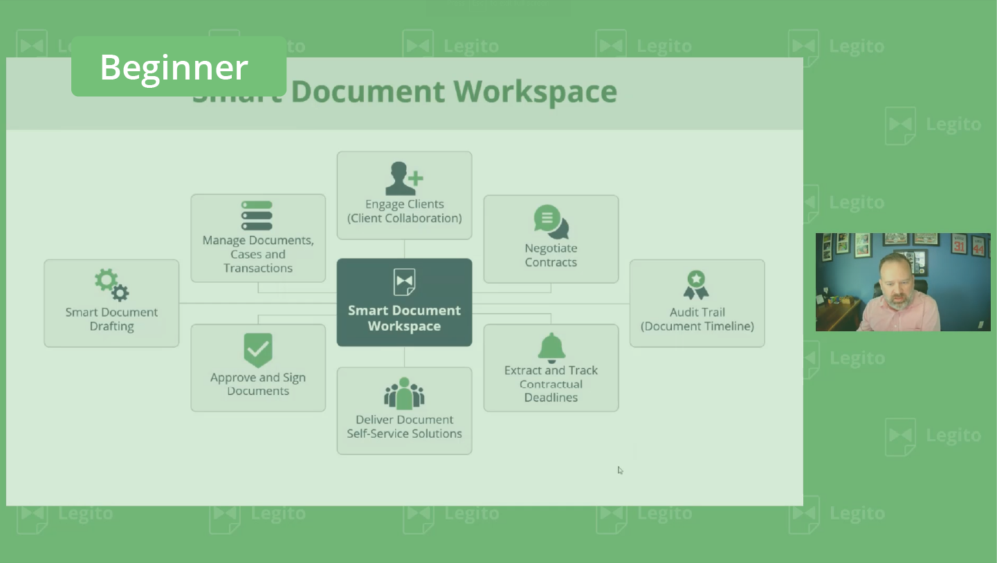Click the chat bubbles Negotiate Contracts icon
Screen dimensions: 997x563
click(x=551, y=222)
